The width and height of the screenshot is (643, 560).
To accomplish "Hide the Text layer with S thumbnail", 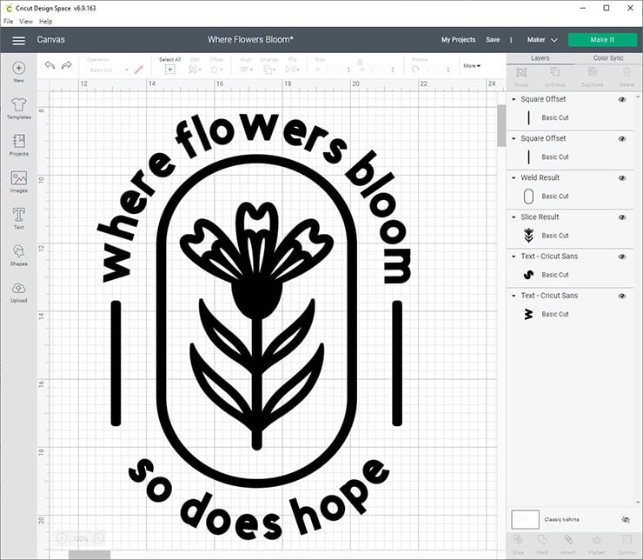I will pos(621,257).
